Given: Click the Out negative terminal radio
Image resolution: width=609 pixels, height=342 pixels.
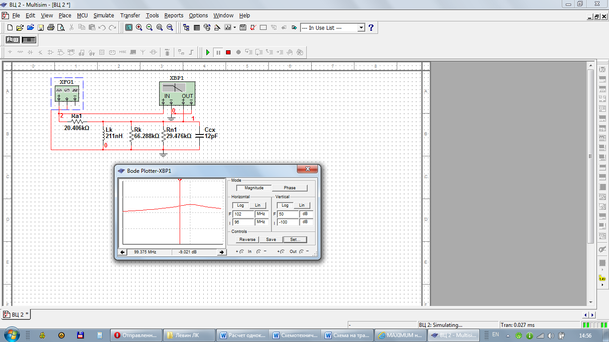Looking at the screenshot, I should 301,252.
